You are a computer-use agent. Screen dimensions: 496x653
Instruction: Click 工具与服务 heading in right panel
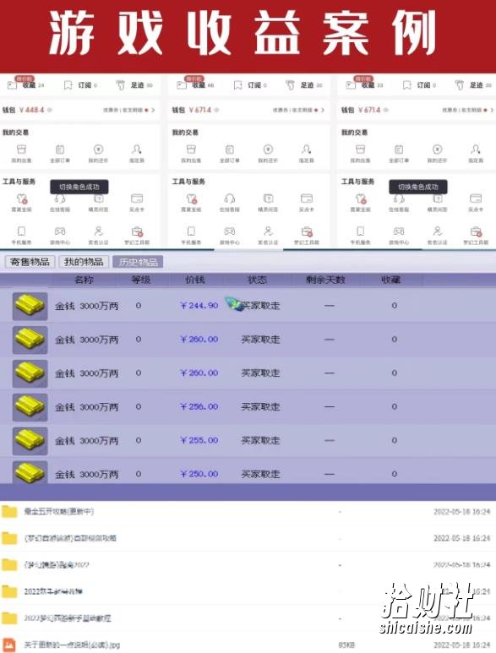click(357, 182)
